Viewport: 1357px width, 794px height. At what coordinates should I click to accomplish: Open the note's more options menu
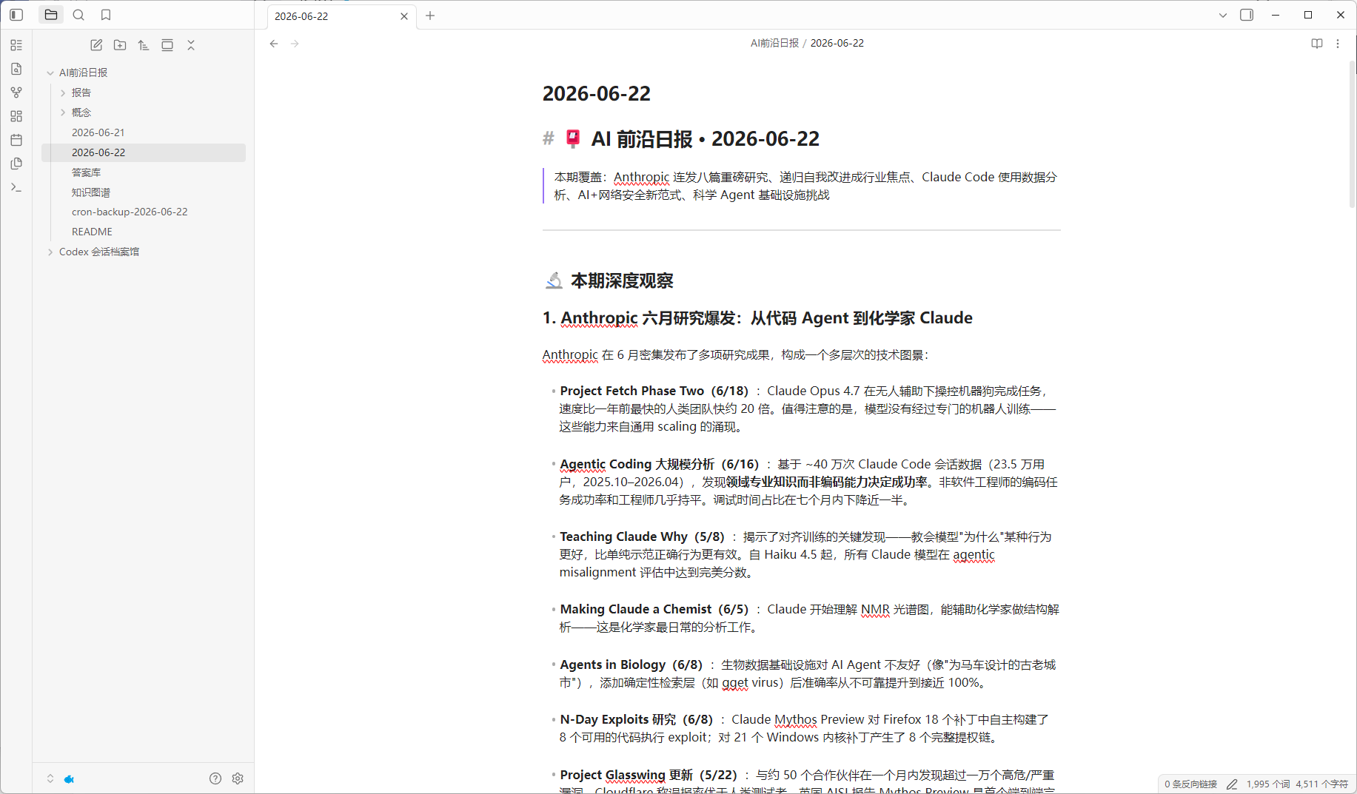[1338, 44]
